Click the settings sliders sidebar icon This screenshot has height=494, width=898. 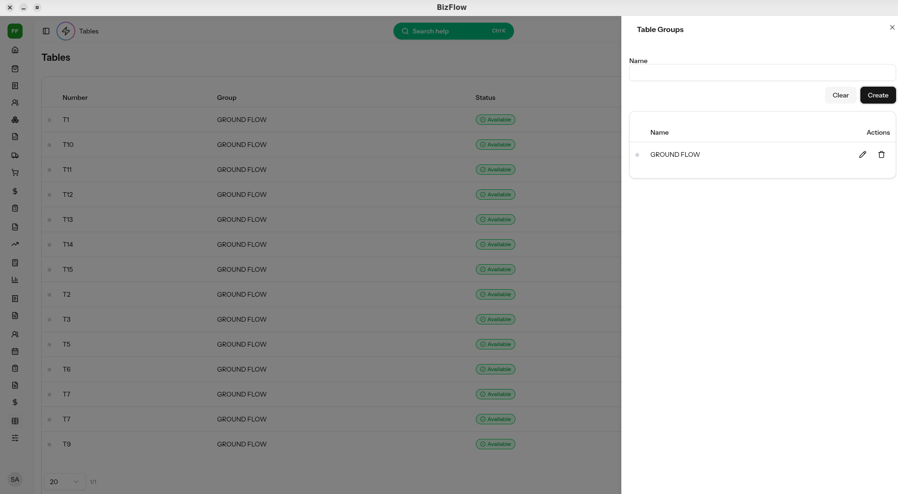coord(15,438)
